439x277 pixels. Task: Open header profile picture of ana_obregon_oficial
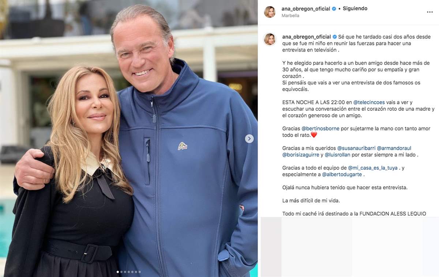270,12
